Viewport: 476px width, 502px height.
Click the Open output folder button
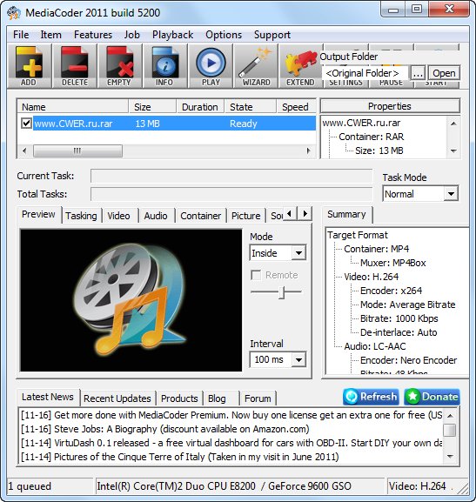(x=444, y=73)
